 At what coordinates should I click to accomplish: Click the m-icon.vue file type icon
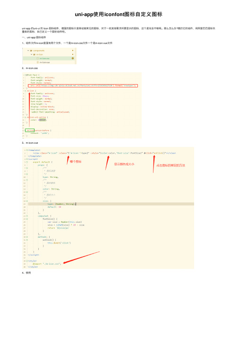(38, 62)
